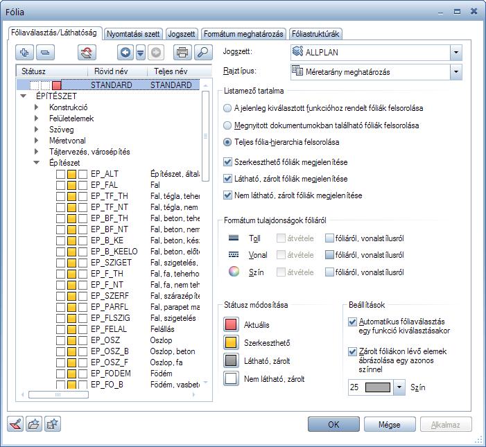
Task: Expand the Szöveg node
Action: coord(36,129)
